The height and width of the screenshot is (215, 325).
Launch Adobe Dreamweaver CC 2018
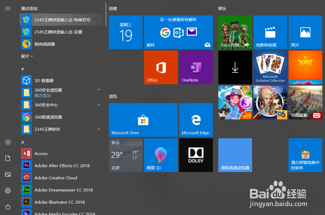coord(61,190)
